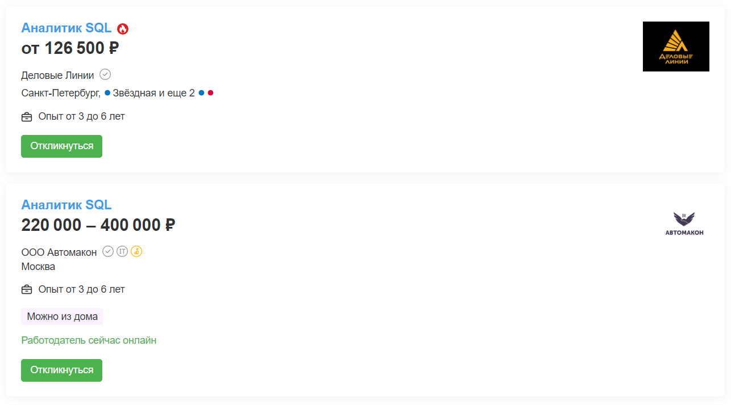Open the Деловые Линии company name link
This screenshot has width=731, height=405.
(57, 75)
